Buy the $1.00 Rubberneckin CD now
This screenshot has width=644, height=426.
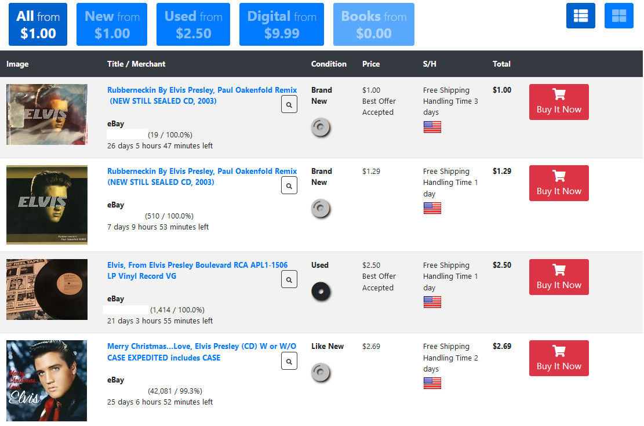tap(559, 102)
